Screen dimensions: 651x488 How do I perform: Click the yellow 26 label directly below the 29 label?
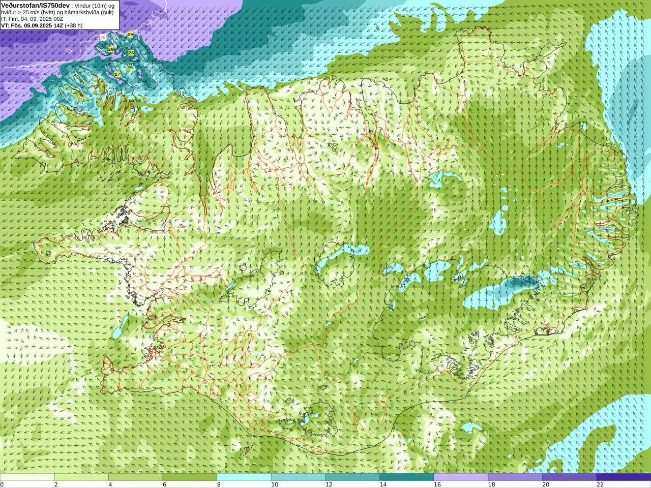(x=131, y=53)
